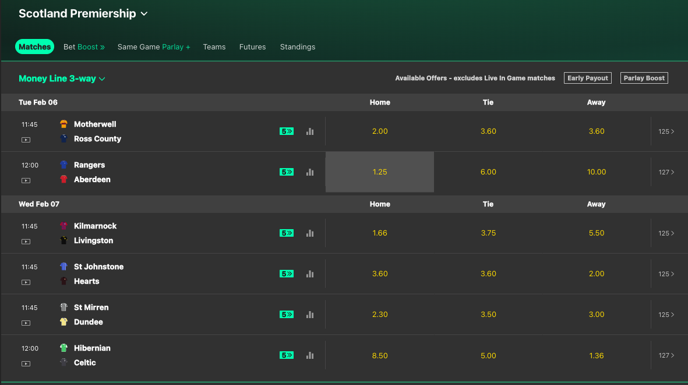Click the Dundee yellow jersey icon
This screenshot has width=688, height=385.
(63, 322)
